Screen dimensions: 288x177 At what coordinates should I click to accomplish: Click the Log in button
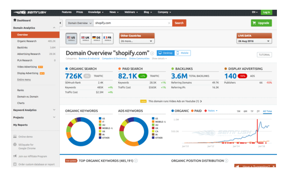266,12
